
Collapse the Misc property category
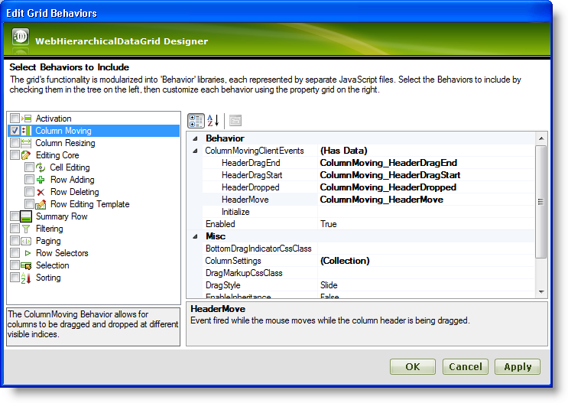[195, 236]
